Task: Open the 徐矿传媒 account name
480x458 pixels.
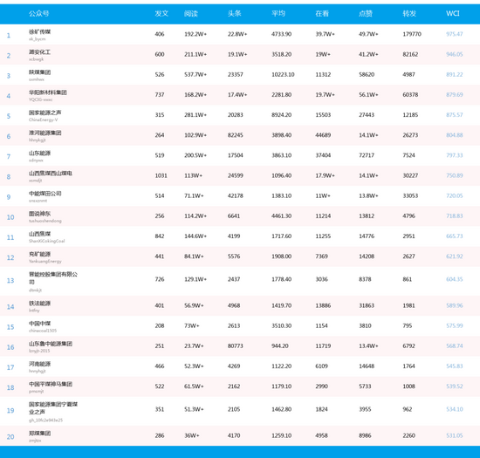Action: (40, 31)
